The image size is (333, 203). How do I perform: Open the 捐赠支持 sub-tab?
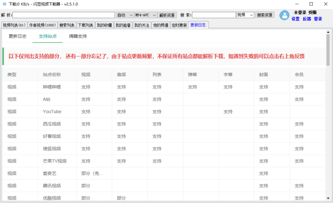pos(78,36)
